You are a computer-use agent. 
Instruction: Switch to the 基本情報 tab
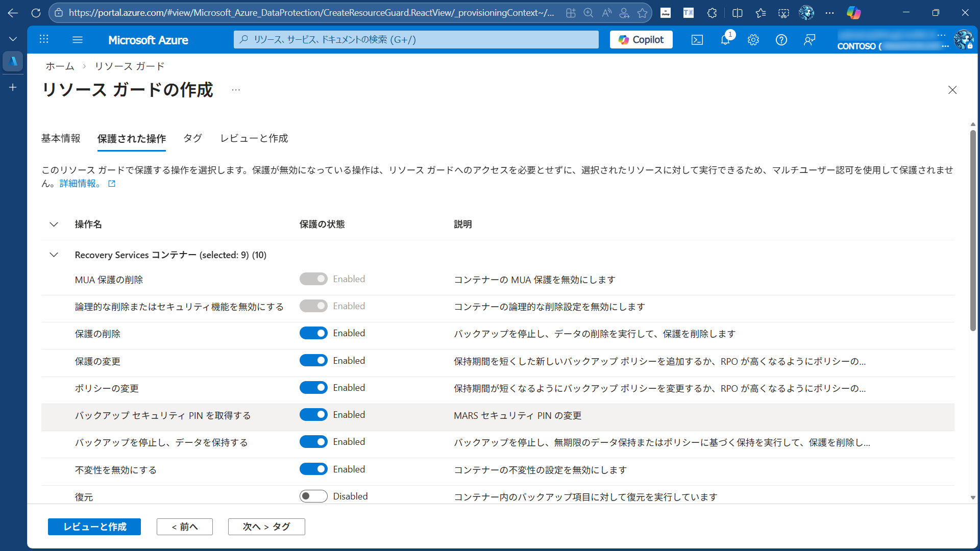(61, 138)
